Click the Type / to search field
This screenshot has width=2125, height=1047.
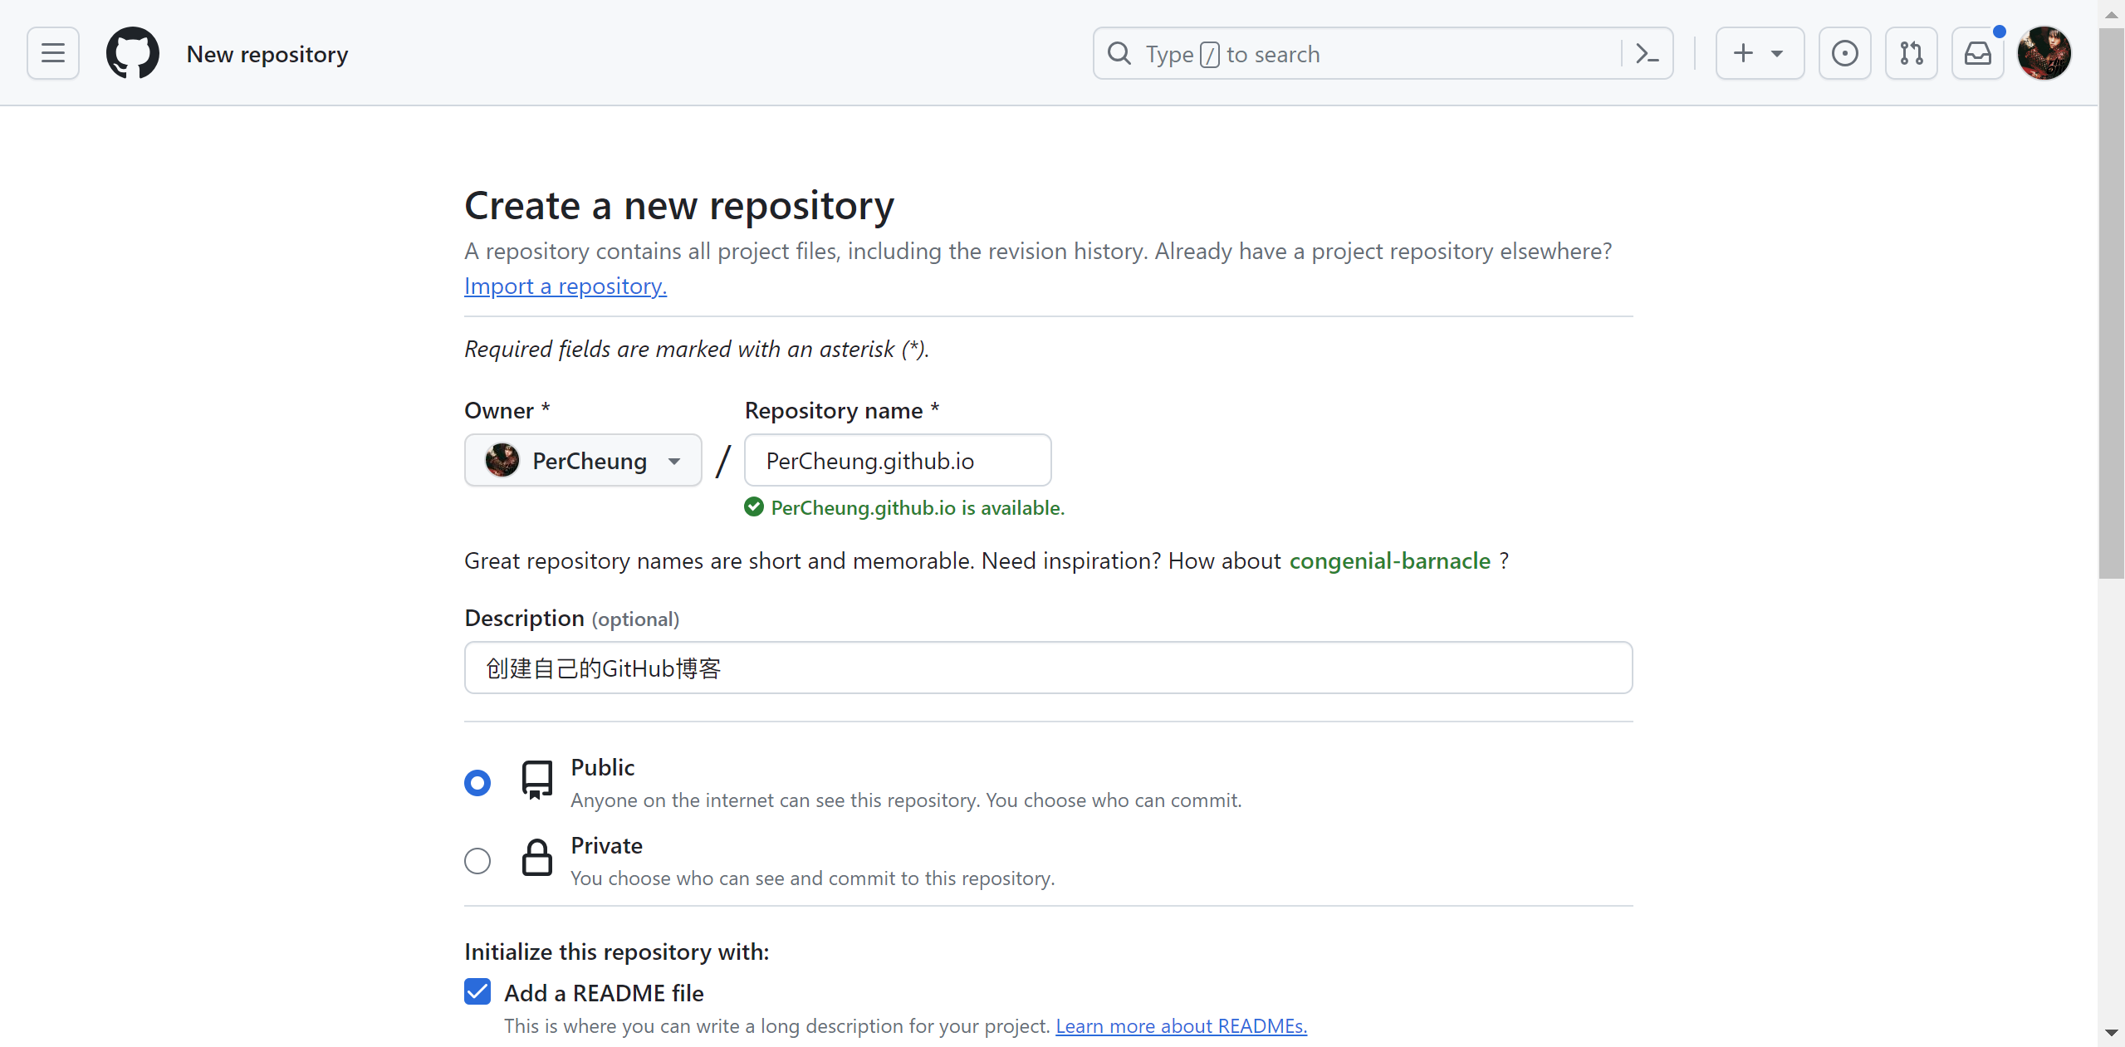point(1329,53)
